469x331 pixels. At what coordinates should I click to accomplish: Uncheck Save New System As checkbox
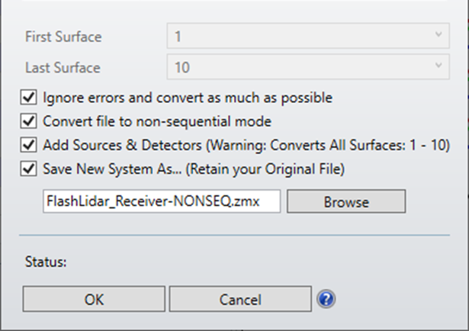[x=30, y=168]
